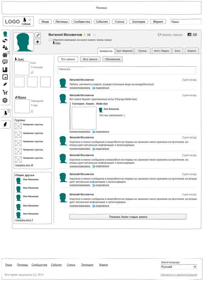
Task: Click the edit pencil button beside avatar
Action: [x=38, y=35]
